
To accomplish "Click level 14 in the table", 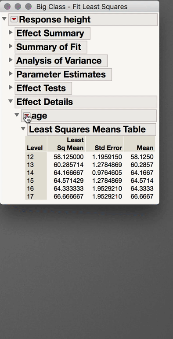I will 30,173.
